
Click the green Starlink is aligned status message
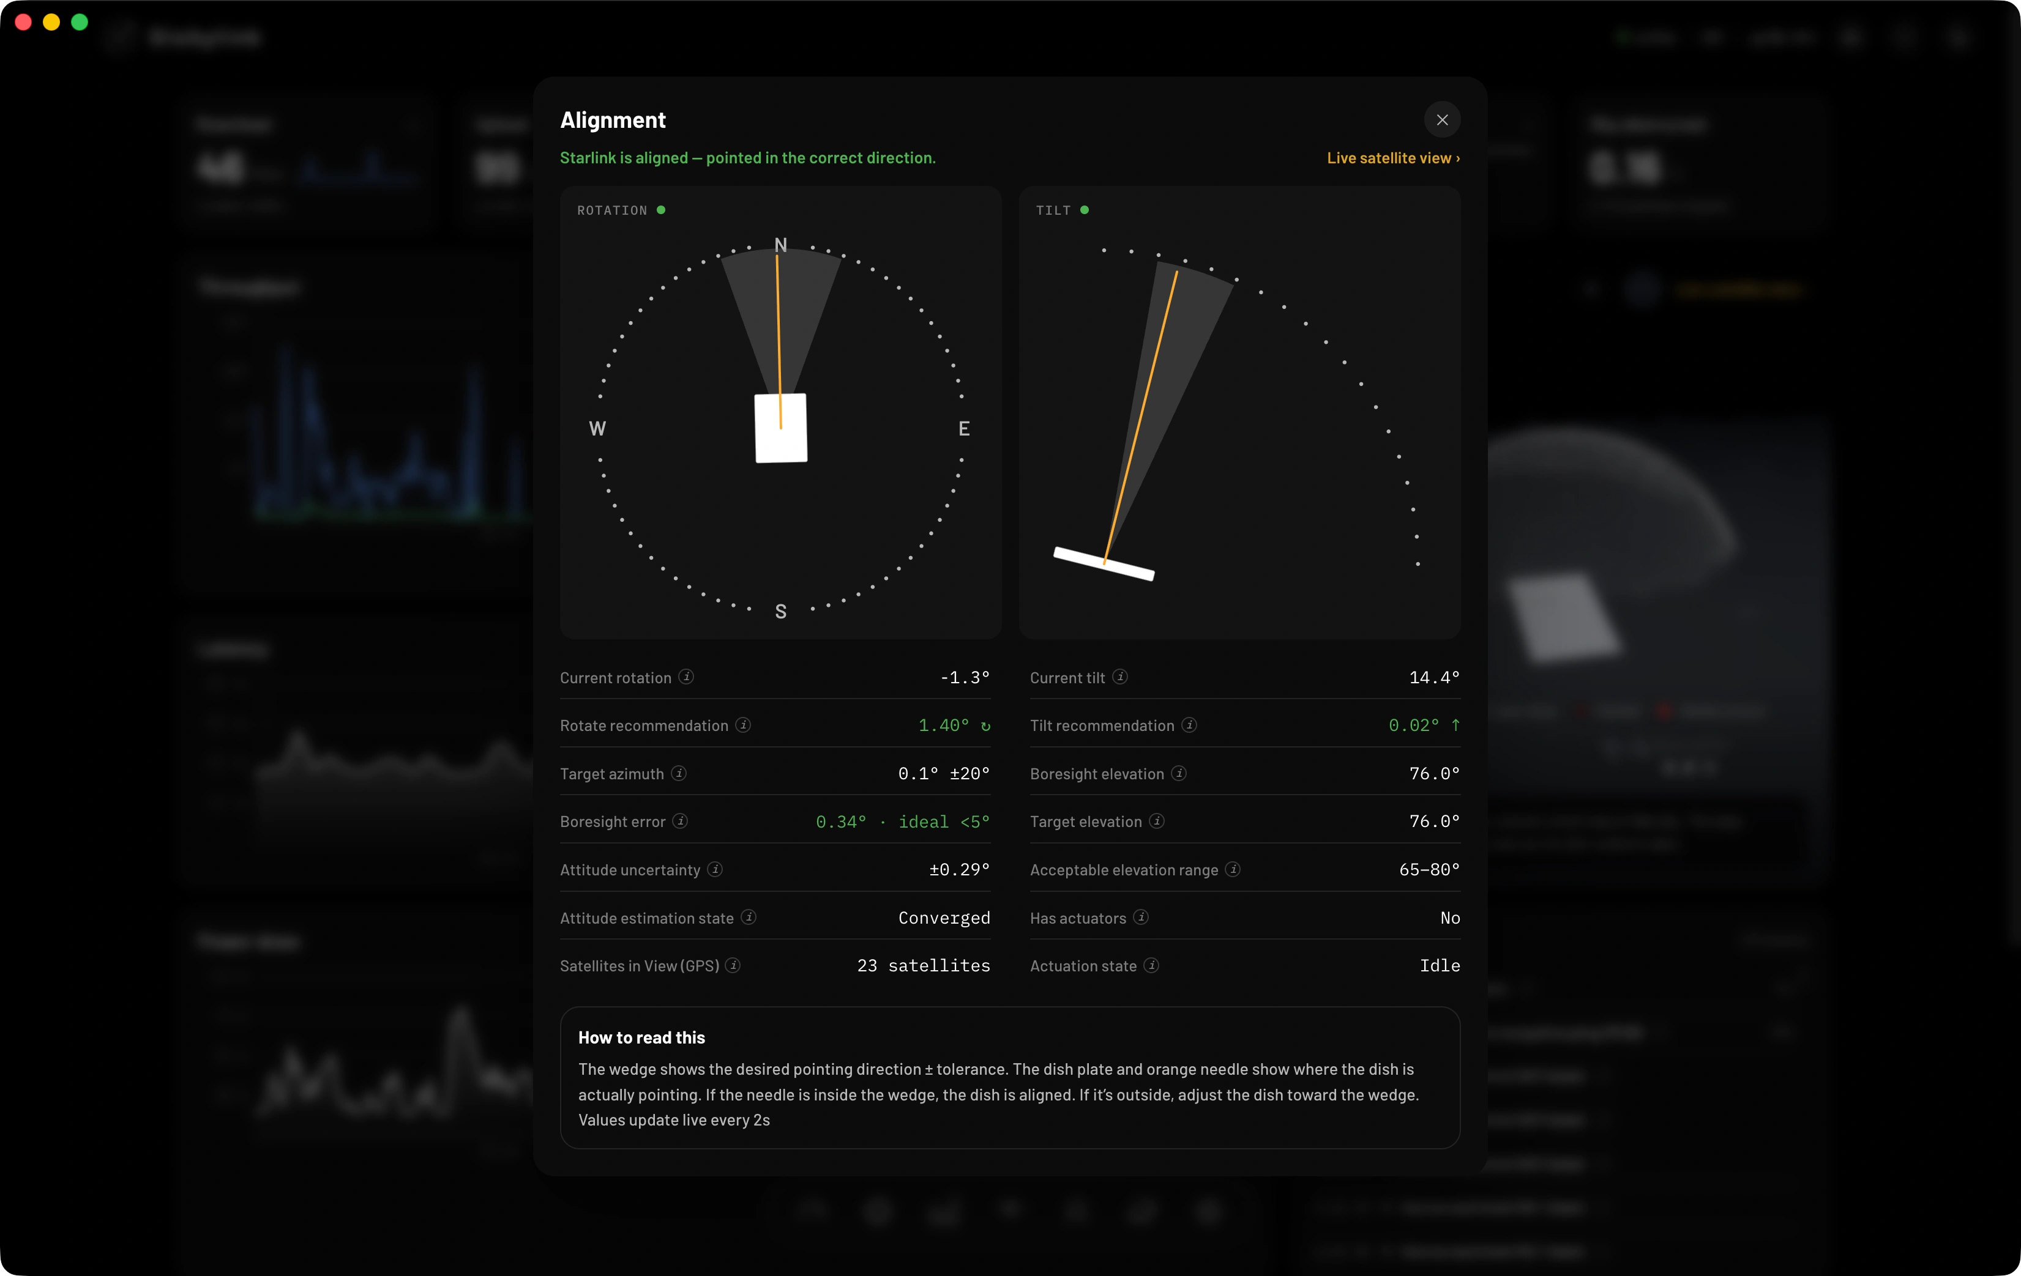(748, 158)
